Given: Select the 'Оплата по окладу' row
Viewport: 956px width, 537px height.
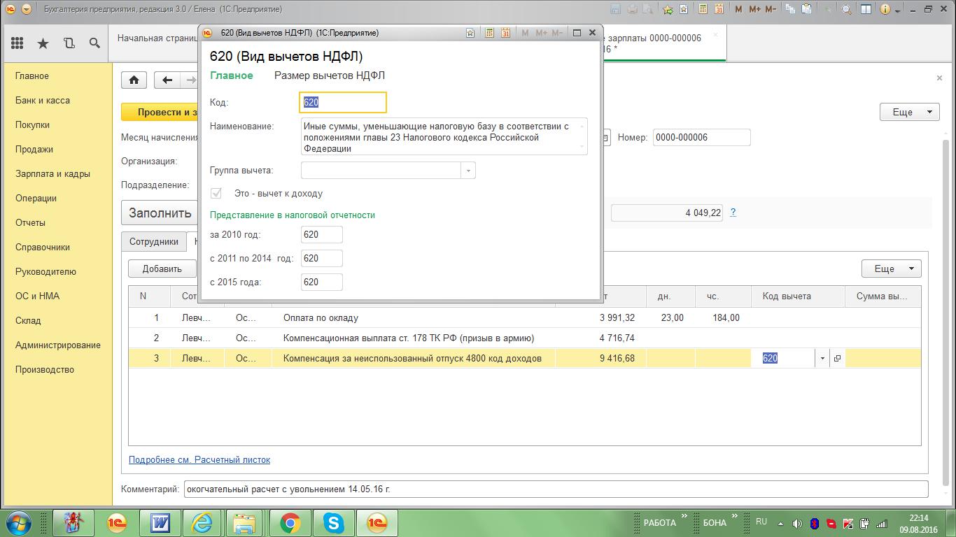Looking at the screenshot, I should pyautogui.click(x=525, y=317).
